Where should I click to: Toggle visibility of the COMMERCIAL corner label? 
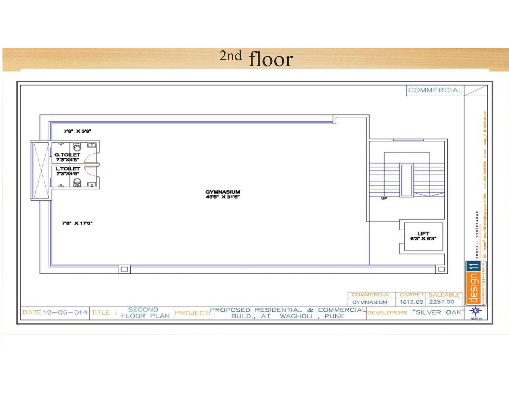pyautogui.click(x=435, y=90)
